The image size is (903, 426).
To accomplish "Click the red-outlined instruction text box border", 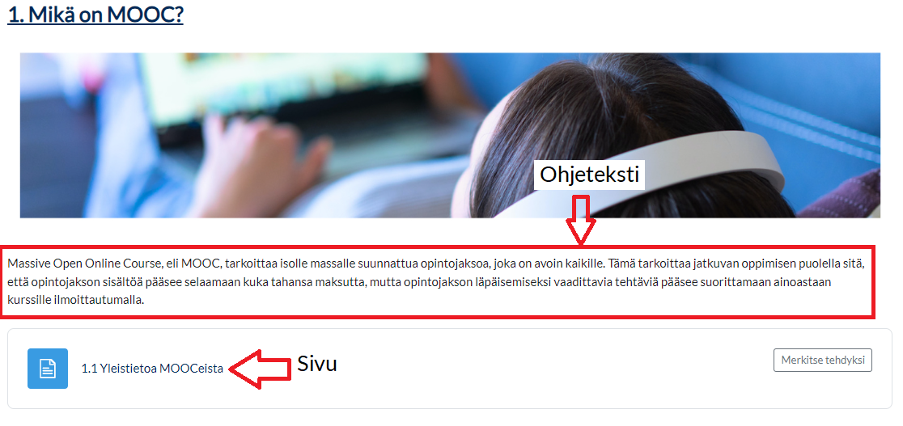I will (438, 247).
